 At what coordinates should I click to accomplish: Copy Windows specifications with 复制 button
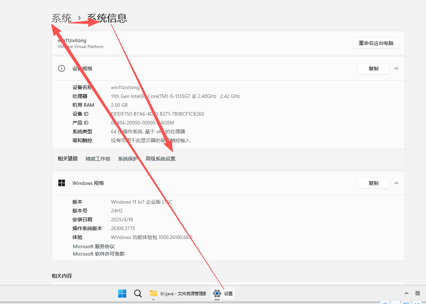(373, 183)
